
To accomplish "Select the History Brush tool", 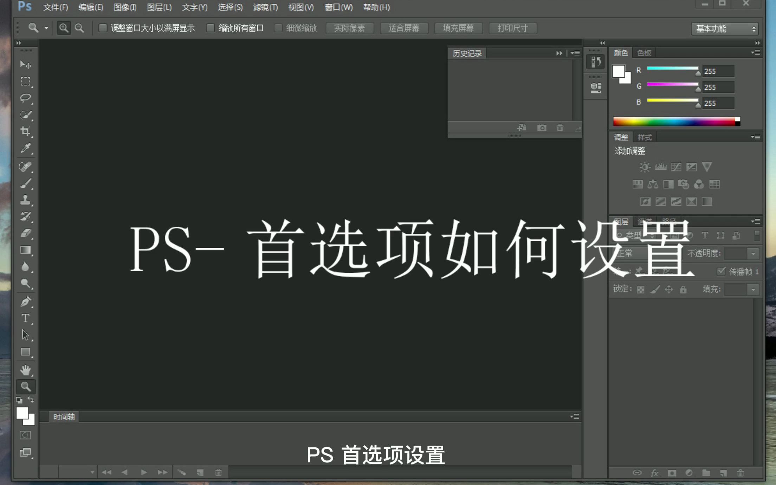I will [25, 216].
